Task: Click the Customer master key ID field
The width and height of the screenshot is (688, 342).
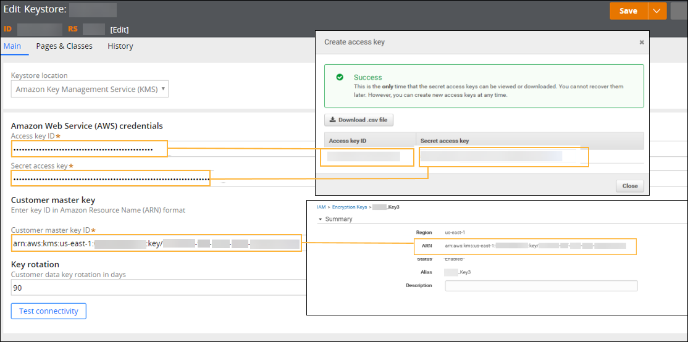Action: 157,244
